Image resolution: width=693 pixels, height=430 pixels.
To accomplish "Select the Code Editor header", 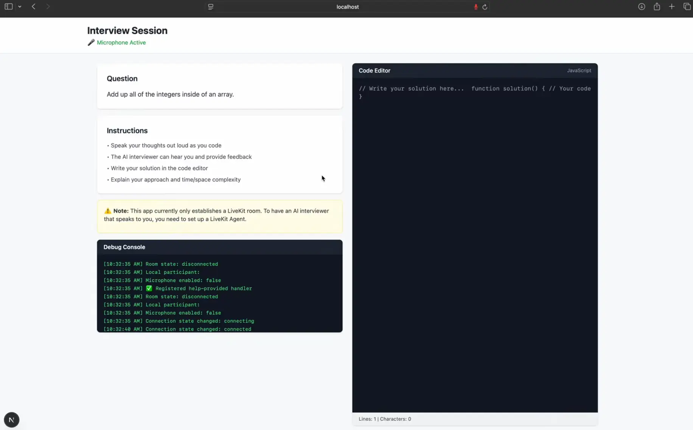I will click(x=374, y=70).
